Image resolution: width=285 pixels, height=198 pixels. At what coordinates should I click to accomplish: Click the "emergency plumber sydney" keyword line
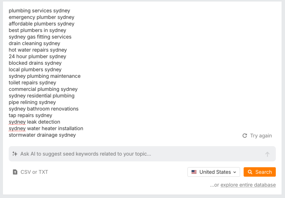(41, 17)
